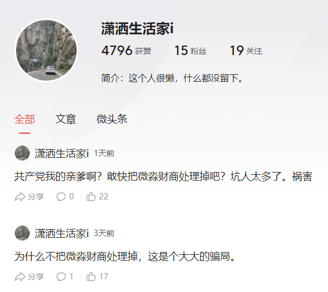Click small avatar beside the 1天前 post
Screen dimensions: 328x292
[x=22, y=153]
